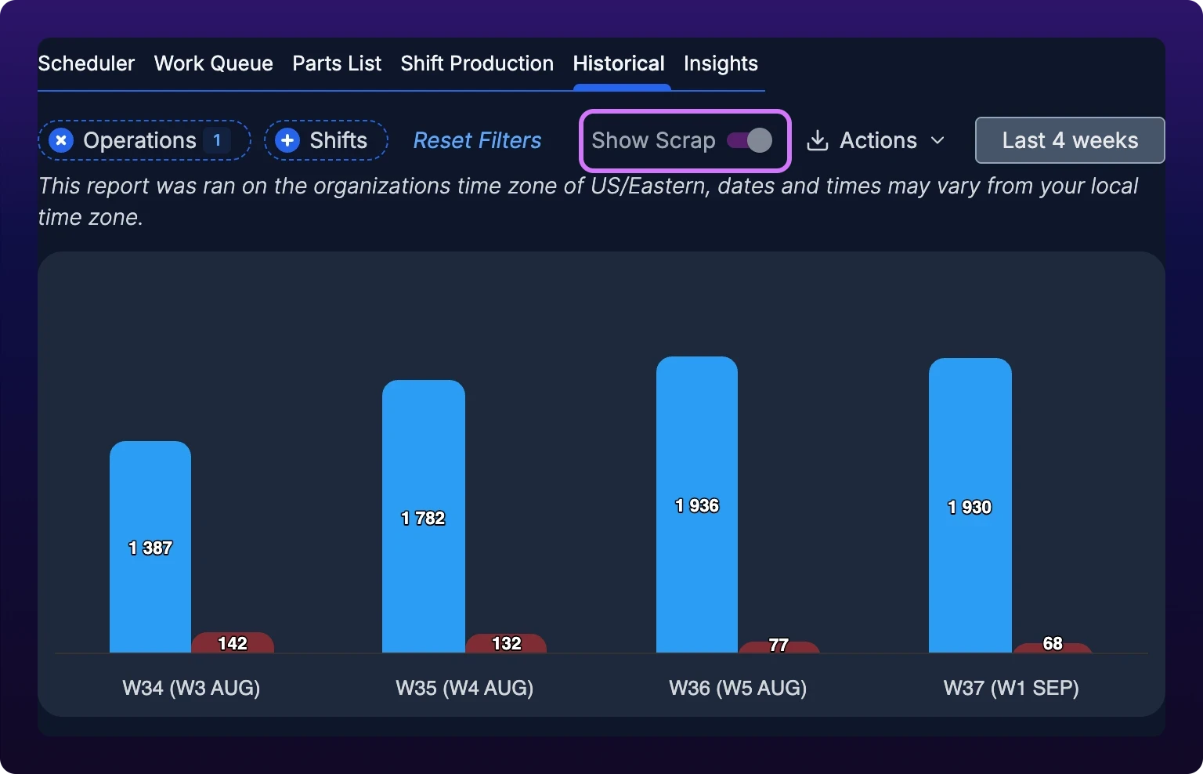Click the W36 (W5 AUG) axis label
This screenshot has height=774, width=1203.
[x=738, y=688]
